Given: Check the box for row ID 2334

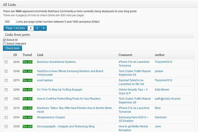Looking at the screenshot, I should coord(6,118).
